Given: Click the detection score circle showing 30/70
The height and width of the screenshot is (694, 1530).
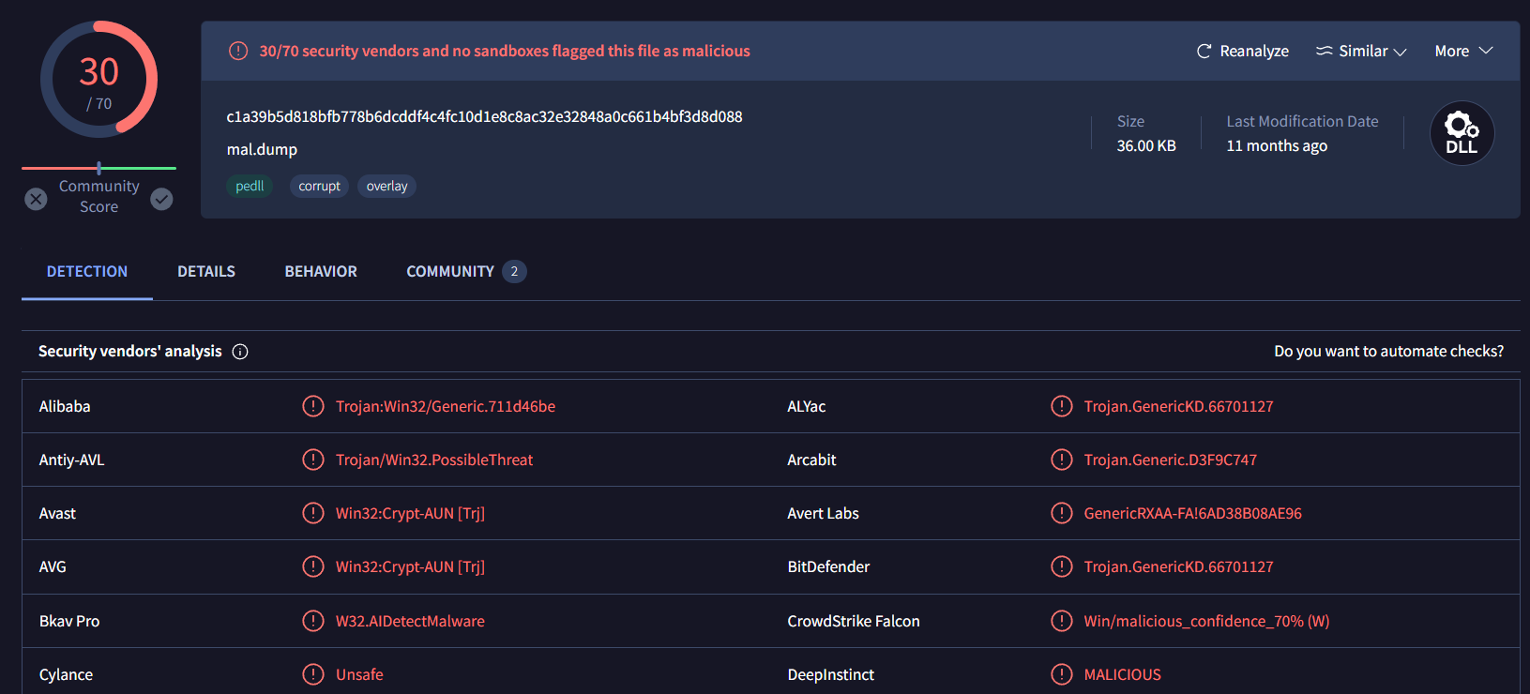Looking at the screenshot, I should [98, 80].
